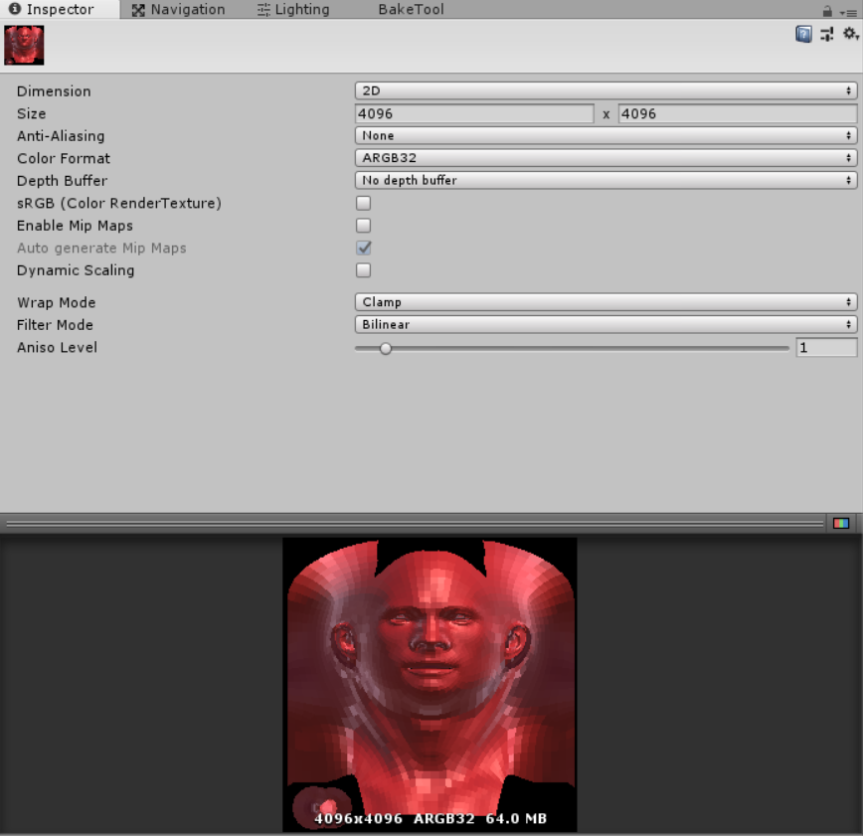Open the Wrap Mode dropdown
This screenshot has width=863, height=836.
(605, 302)
